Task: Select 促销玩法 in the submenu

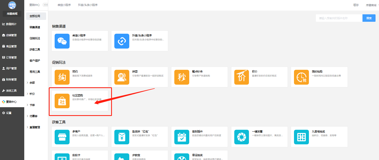Action: pyautogui.click(x=35, y=38)
